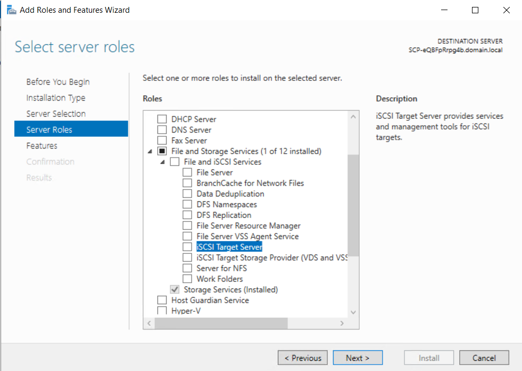This screenshot has height=371, width=522.
Task: Click the horizontal scroll left arrow
Action: pos(149,323)
